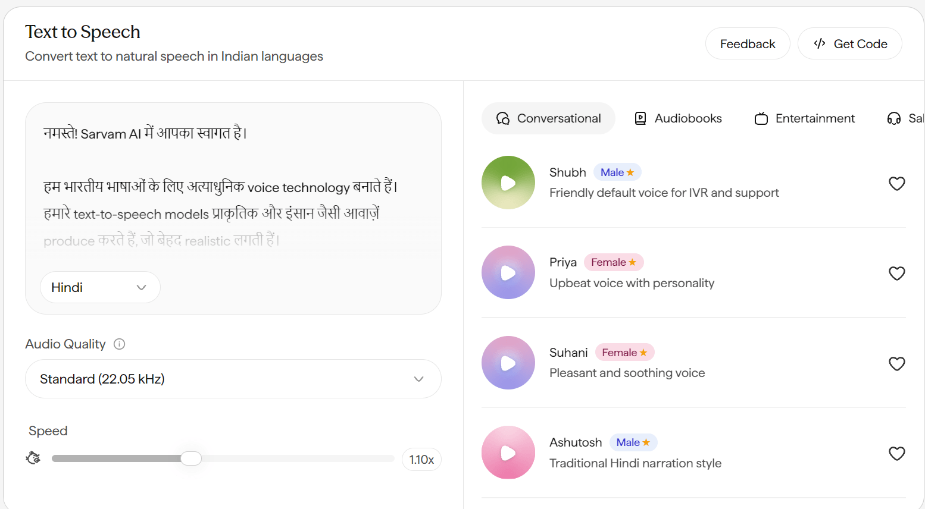This screenshot has width=925, height=509.
Task: Play the Ashutosh voice sample
Action: pos(508,453)
